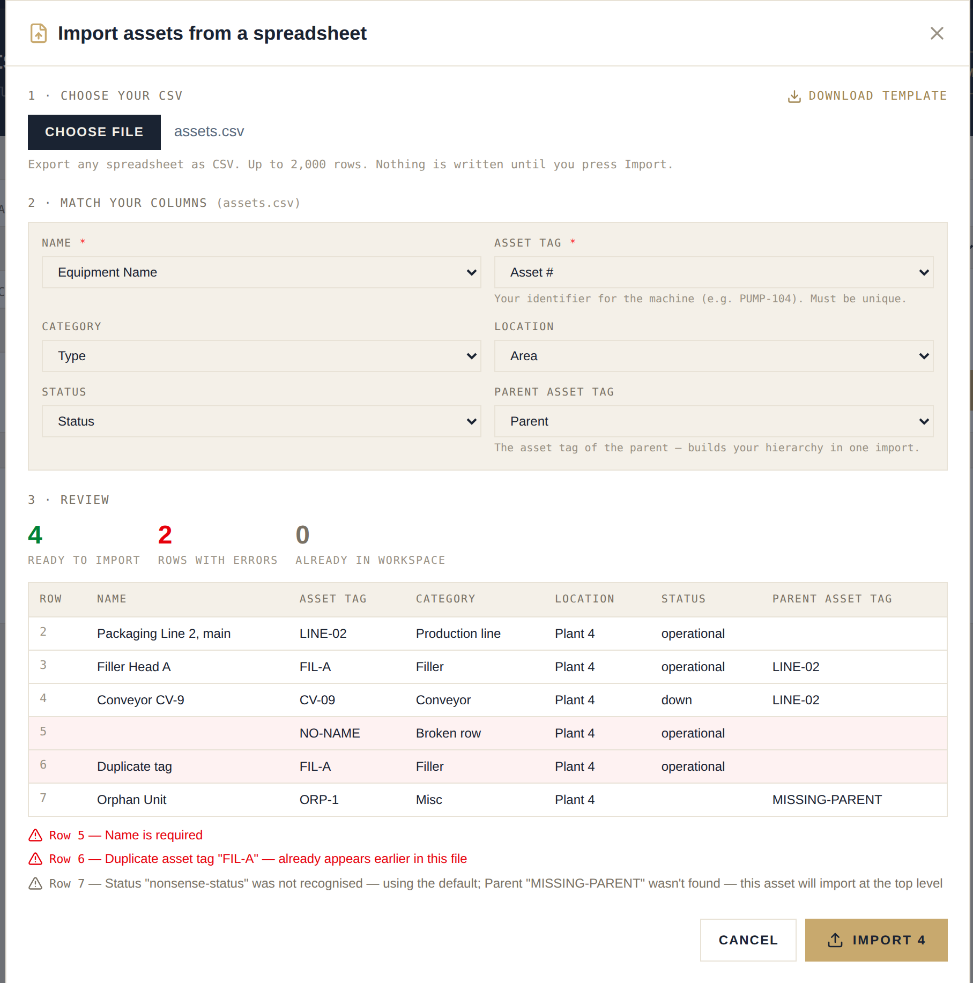Click the Row 7 status not recognised warning
973x983 pixels.
(x=495, y=883)
